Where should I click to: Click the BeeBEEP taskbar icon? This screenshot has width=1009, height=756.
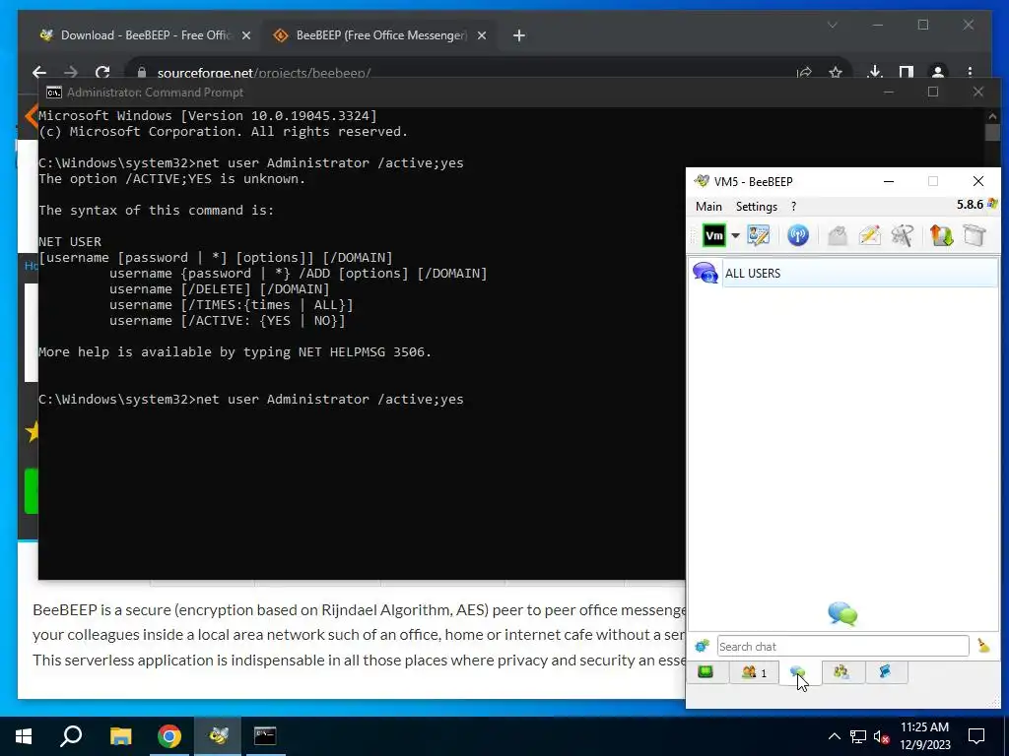tap(218, 736)
